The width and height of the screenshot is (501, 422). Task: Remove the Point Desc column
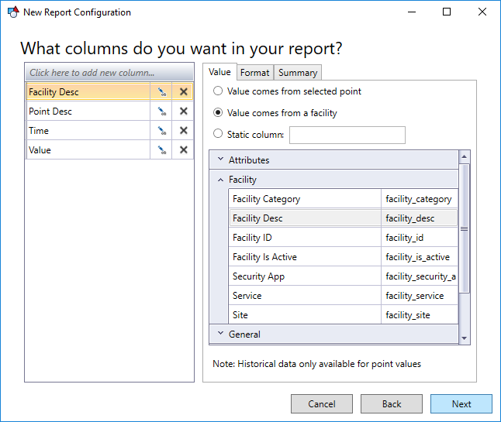(x=183, y=111)
